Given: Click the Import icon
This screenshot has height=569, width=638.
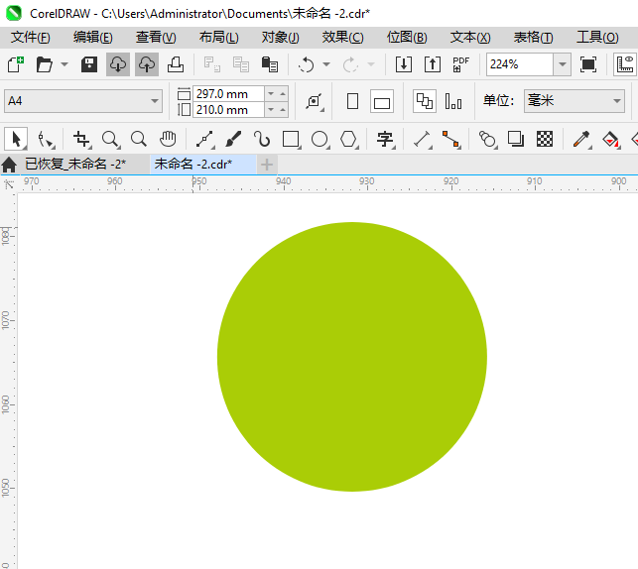Looking at the screenshot, I should (404, 64).
